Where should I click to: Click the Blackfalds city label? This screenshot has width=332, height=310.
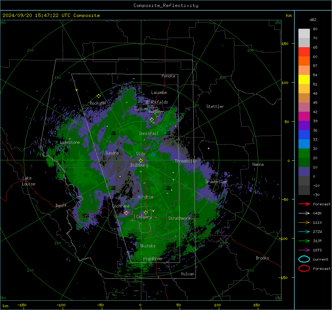[x=157, y=102]
